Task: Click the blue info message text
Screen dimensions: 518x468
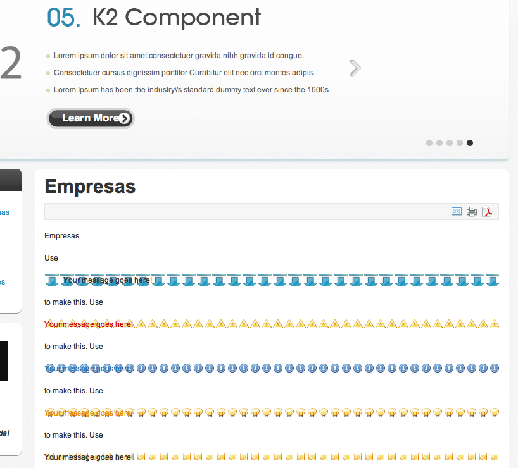Action: tap(89, 369)
